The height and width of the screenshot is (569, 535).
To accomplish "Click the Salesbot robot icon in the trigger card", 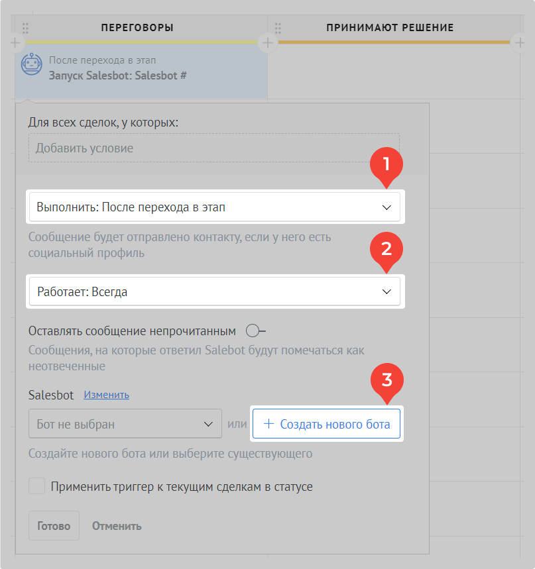I will (32, 65).
